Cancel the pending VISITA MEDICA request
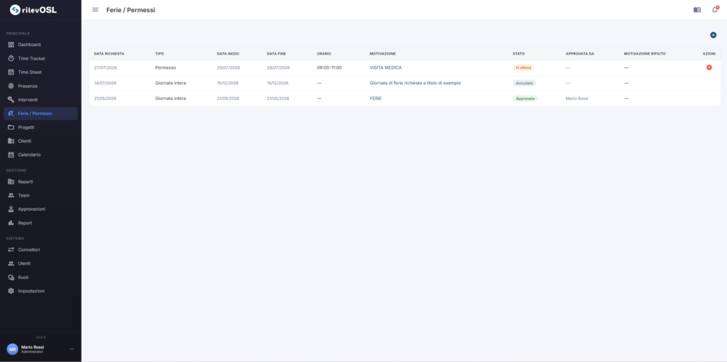Viewport: 727px width, 362px height. click(x=709, y=67)
